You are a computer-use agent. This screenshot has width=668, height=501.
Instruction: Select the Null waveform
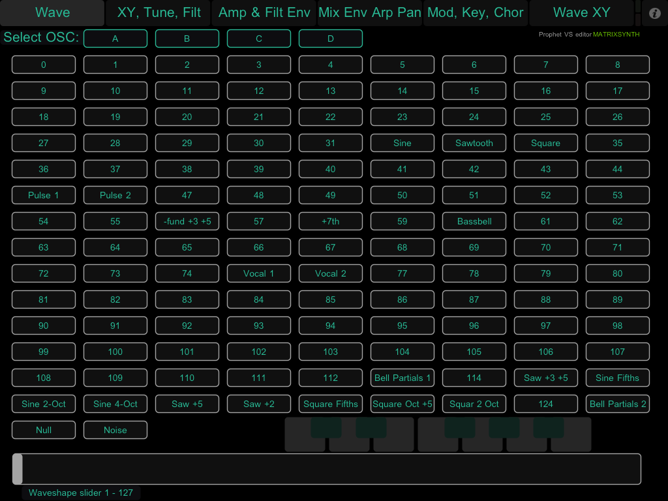[44, 430]
